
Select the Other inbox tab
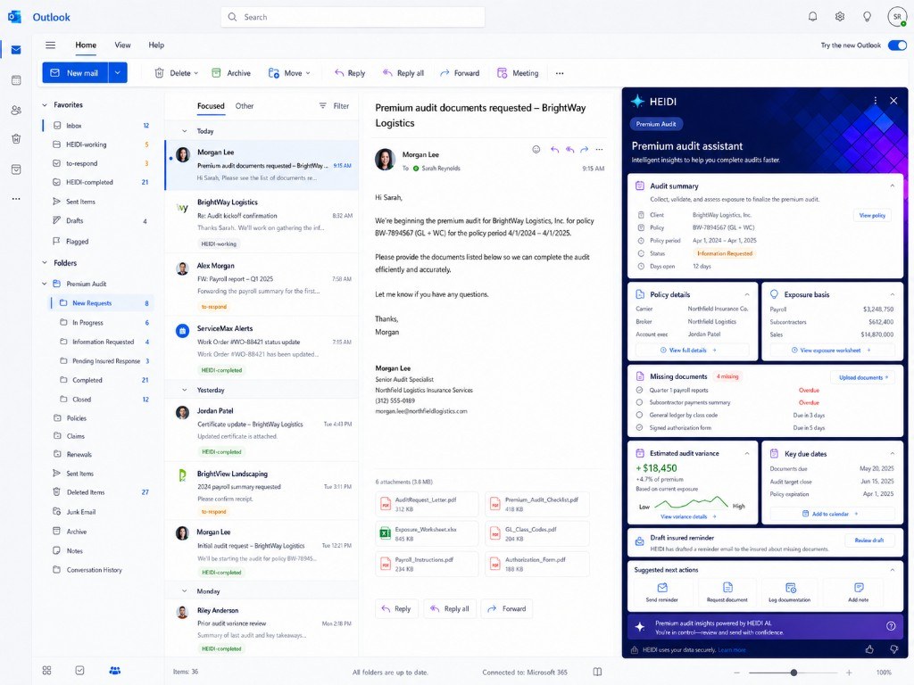coord(245,106)
